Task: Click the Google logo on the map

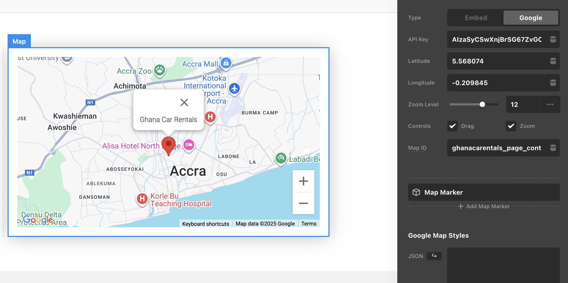Action: [x=38, y=220]
